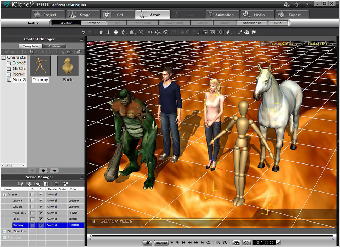Click the full screen toggle icon
Viewport: 340px width, 247px height.
pos(219,32)
